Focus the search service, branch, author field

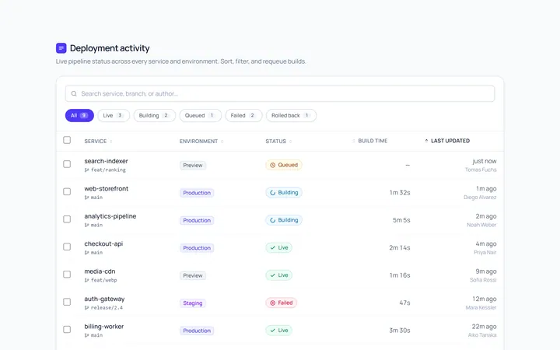click(280, 93)
